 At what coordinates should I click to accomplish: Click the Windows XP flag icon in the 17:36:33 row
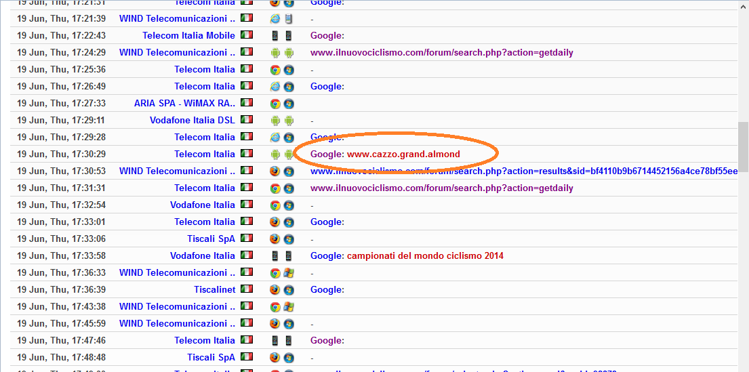pos(289,273)
